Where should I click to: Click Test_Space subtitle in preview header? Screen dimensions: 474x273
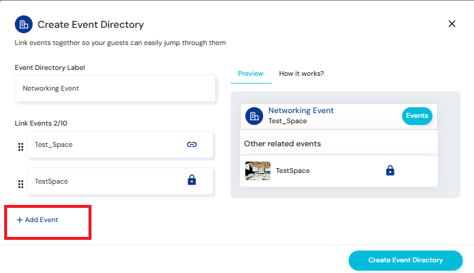(287, 121)
